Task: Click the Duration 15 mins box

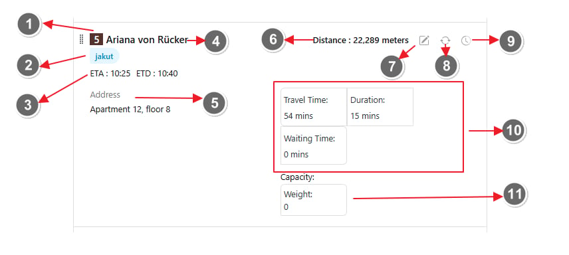Action: [380, 107]
